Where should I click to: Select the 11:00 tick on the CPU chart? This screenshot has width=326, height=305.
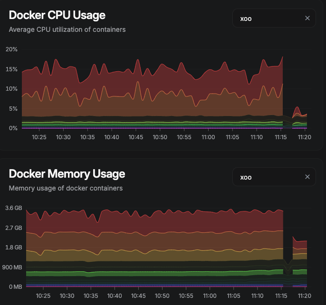click(x=208, y=137)
